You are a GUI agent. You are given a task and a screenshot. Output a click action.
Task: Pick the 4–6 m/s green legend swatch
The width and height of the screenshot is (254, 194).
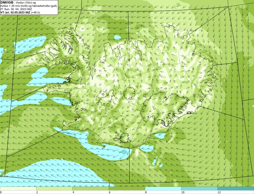[x=91, y=189]
